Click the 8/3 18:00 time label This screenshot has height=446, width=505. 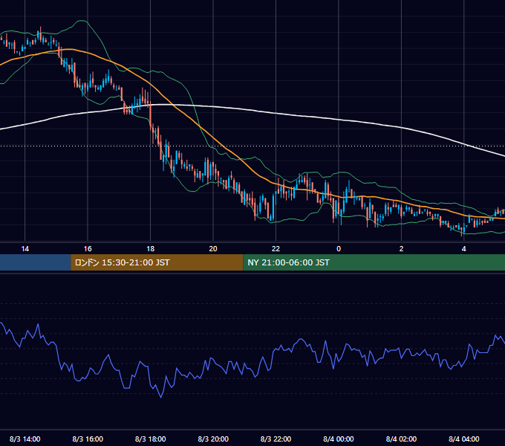click(x=151, y=439)
